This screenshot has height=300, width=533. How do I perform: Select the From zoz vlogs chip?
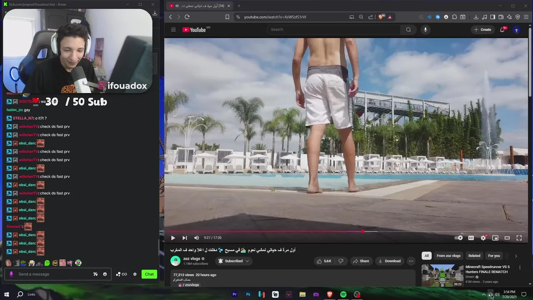(x=448, y=256)
